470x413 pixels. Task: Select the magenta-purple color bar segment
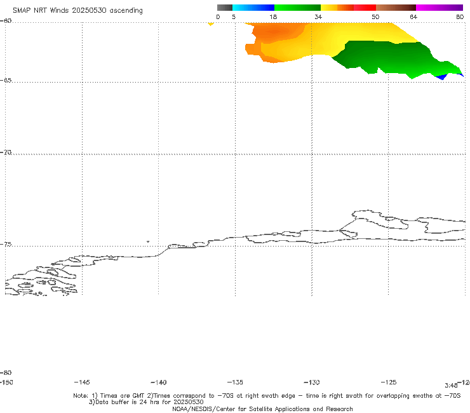click(x=440, y=8)
